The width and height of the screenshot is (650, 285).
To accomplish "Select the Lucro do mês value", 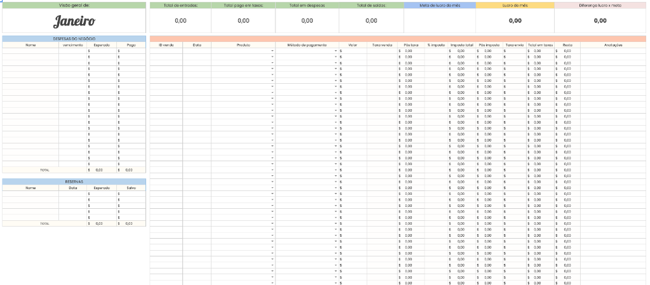I will pos(515,21).
